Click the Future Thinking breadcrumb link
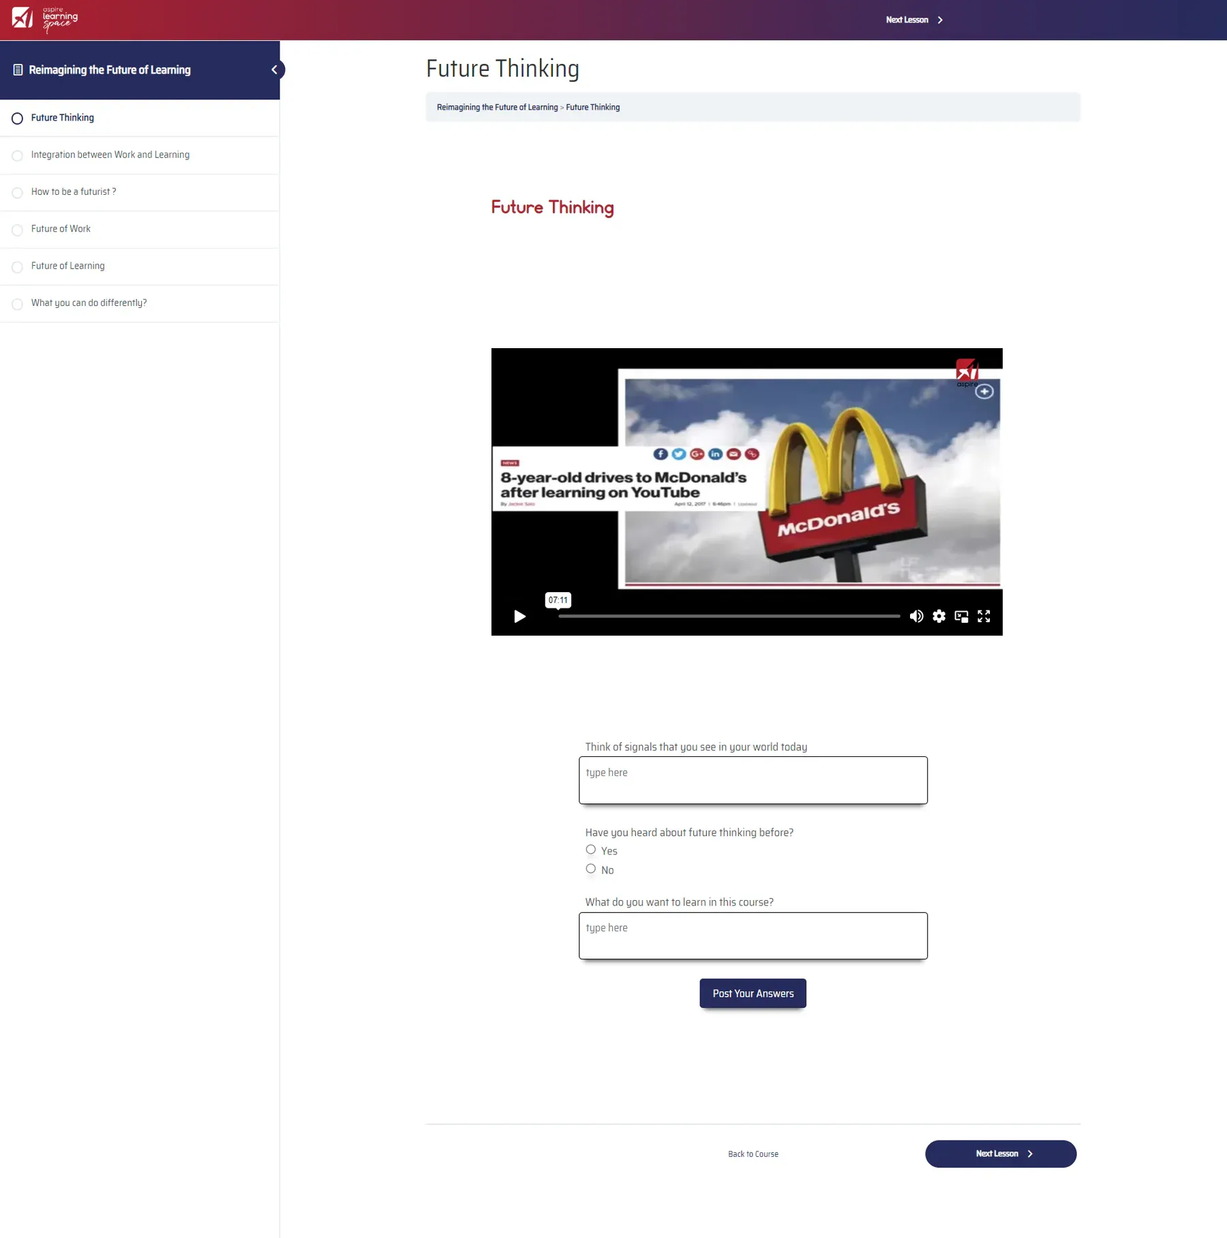Image resolution: width=1227 pixels, height=1238 pixels. coord(592,107)
